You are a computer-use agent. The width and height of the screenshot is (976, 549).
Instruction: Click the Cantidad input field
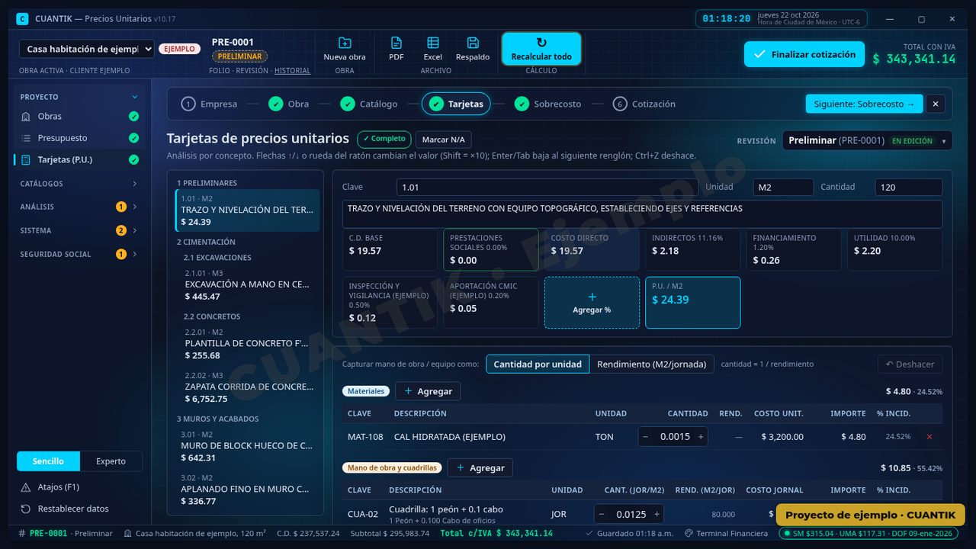[x=909, y=187]
